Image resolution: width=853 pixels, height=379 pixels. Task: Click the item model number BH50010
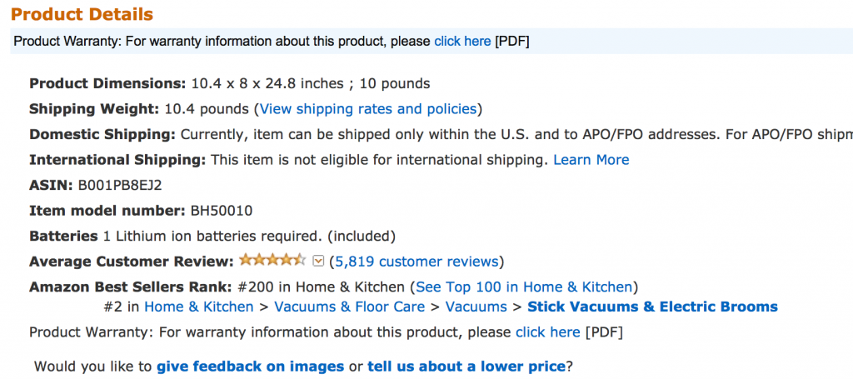tap(221, 210)
